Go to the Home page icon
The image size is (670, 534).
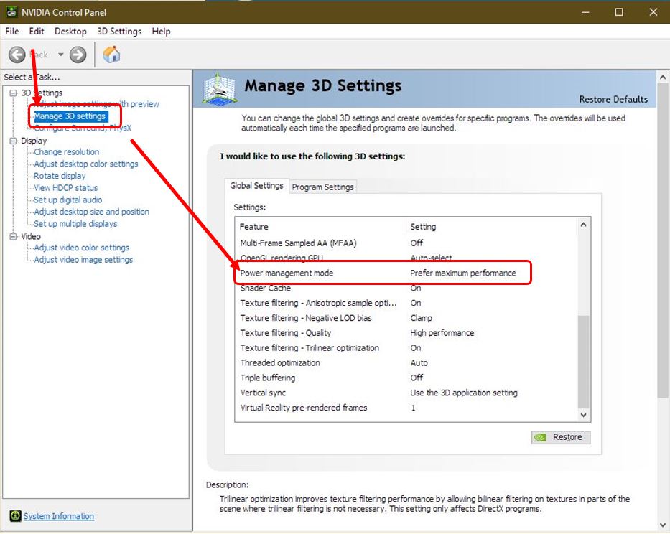[111, 55]
